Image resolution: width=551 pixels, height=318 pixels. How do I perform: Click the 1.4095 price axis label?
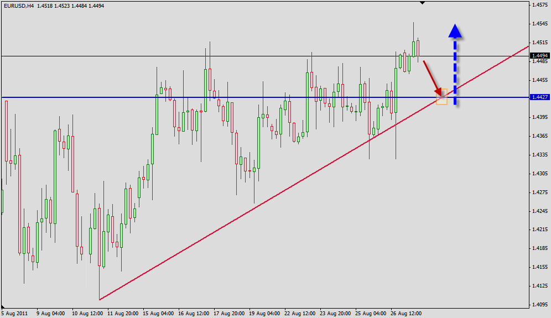pos(540,305)
